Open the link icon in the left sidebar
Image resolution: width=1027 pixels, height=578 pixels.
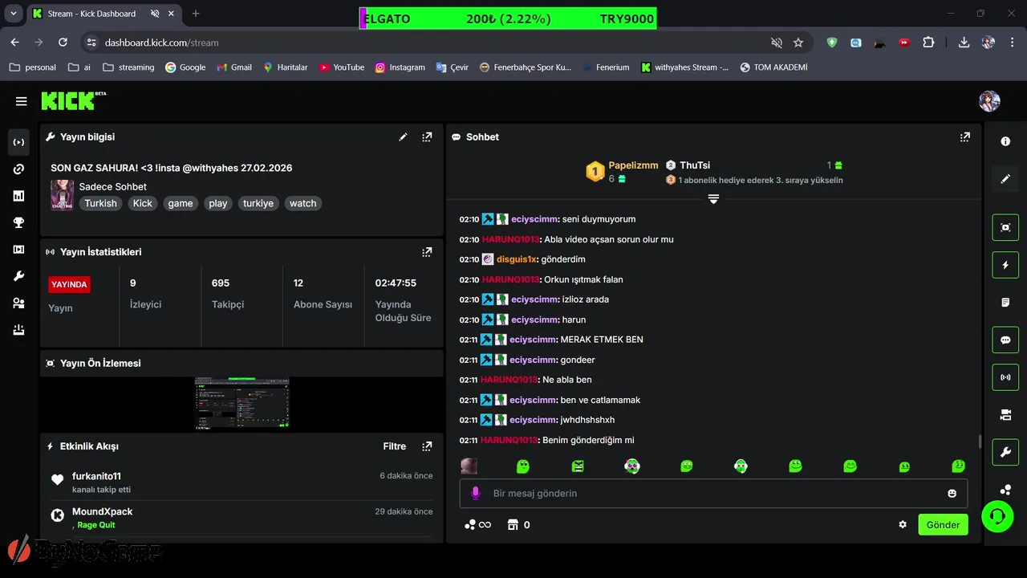(x=18, y=169)
